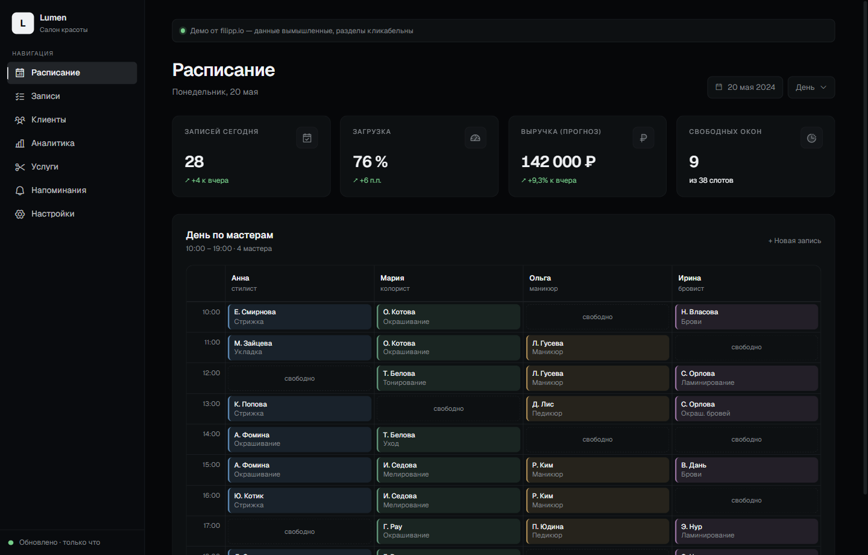
Task: Open the 20 мая 2024 date picker
Action: pyautogui.click(x=745, y=87)
